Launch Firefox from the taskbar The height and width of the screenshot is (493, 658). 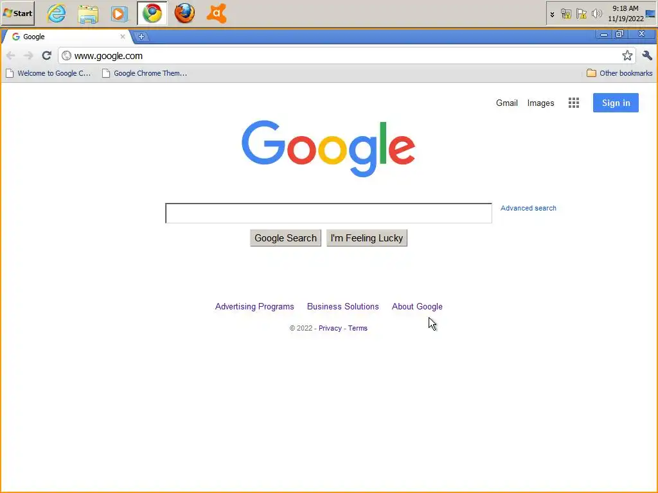184,13
